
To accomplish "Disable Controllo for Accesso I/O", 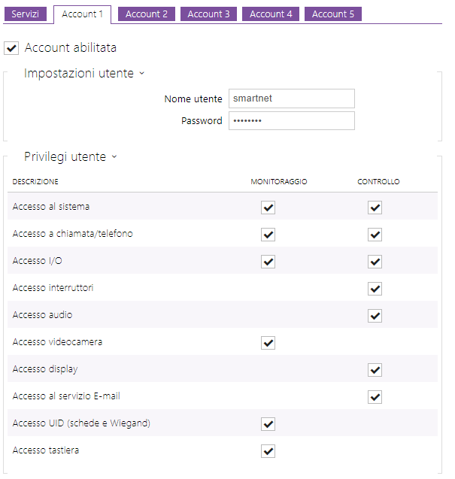I will coord(375,262).
